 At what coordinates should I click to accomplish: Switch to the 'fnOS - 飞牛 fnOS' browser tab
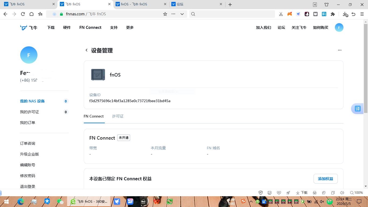[140, 4]
